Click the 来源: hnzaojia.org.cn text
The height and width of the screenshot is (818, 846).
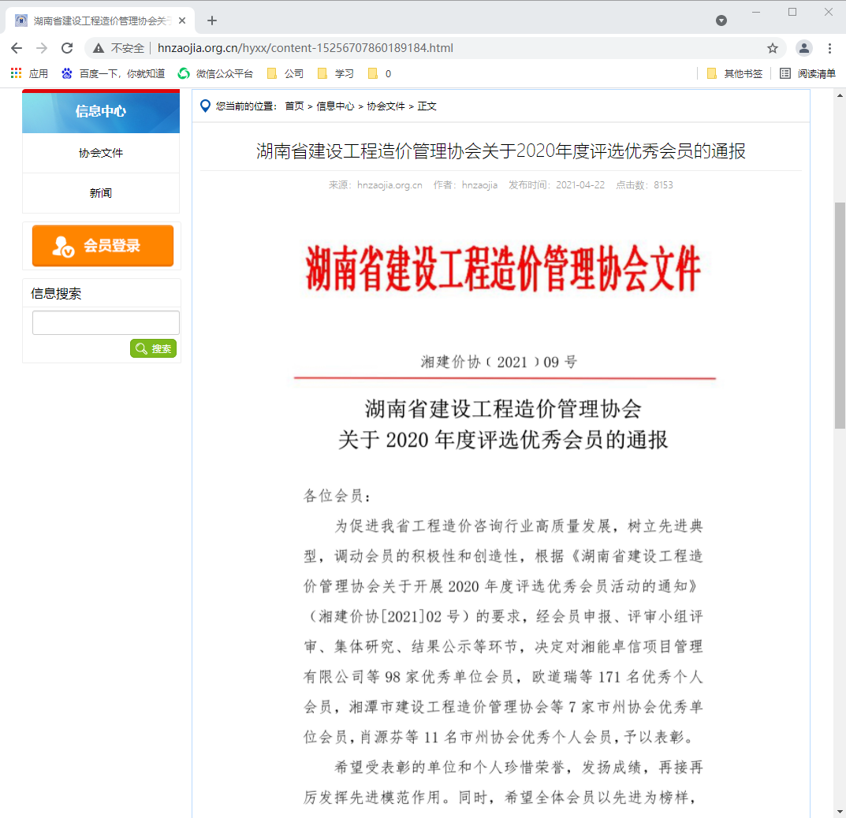pos(375,185)
